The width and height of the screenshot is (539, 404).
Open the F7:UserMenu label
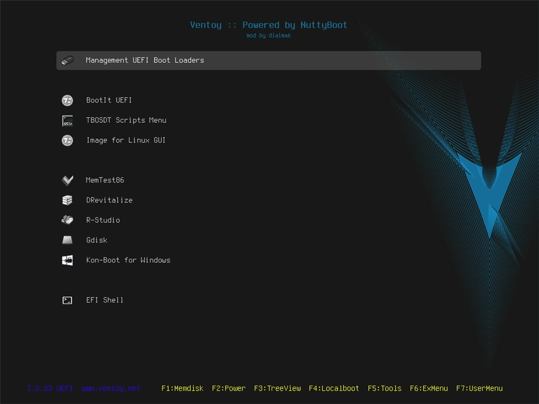click(479, 388)
